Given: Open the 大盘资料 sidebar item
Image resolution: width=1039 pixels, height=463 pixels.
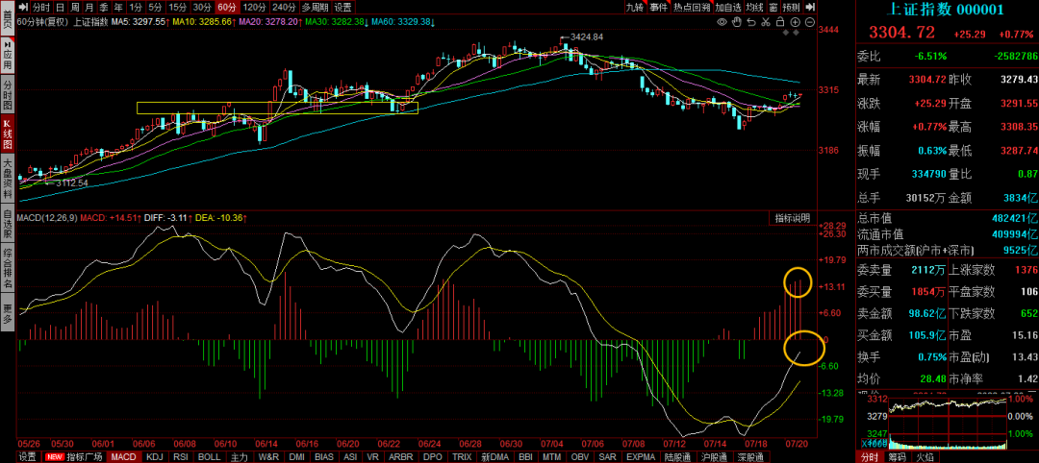Looking at the screenshot, I should point(8,180).
